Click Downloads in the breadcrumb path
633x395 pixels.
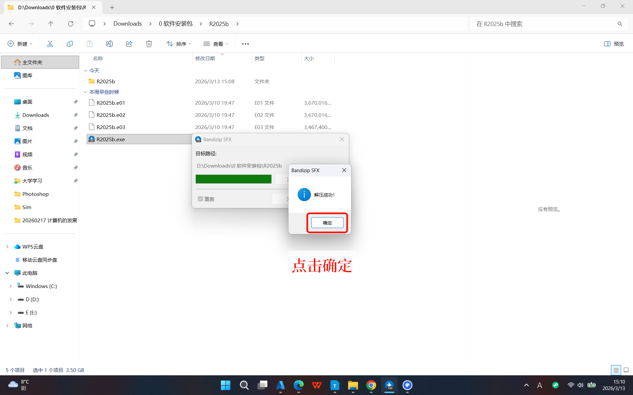click(128, 24)
